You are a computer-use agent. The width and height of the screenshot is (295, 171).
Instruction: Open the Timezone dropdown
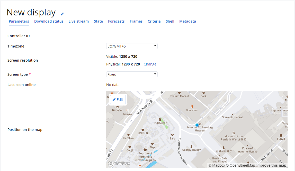coord(132,46)
